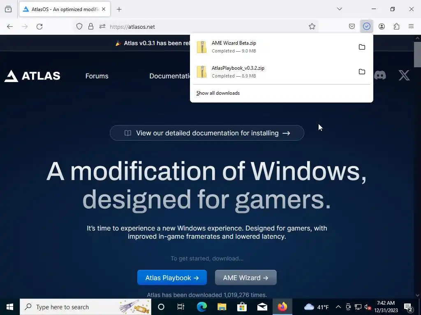Open Microsoft Store from taskbar
Viewport: 421px width, 315px height.
[x=242, y=307]
